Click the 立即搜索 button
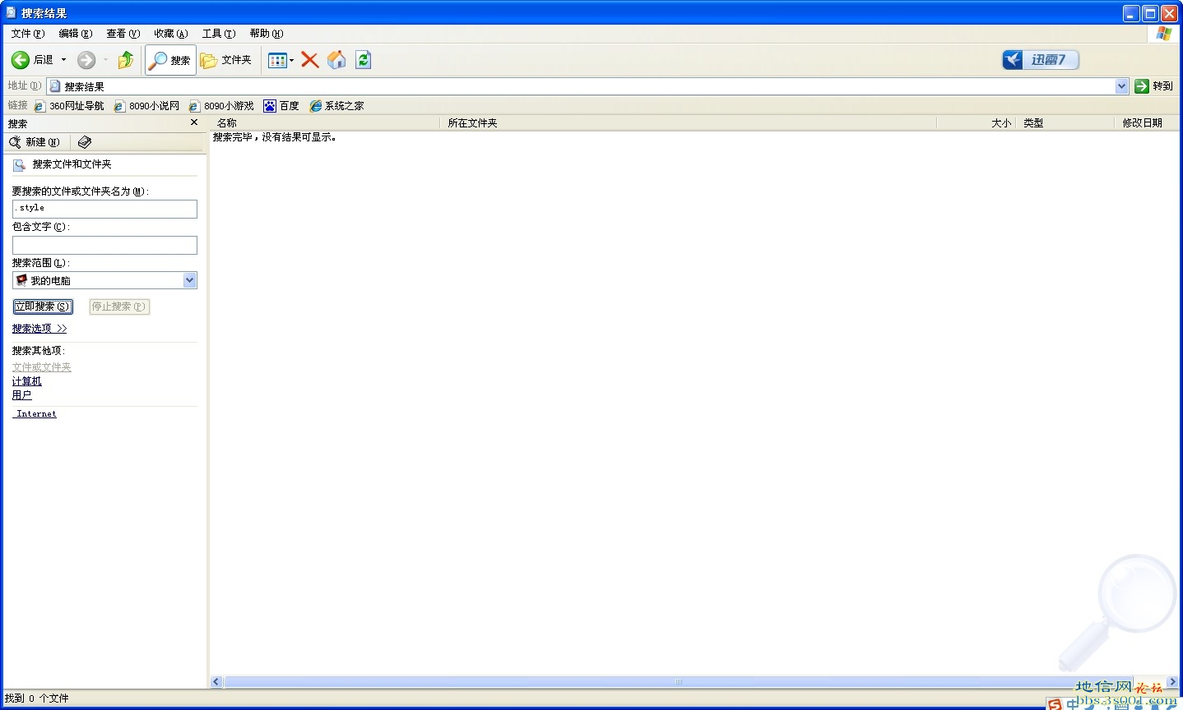 click(x=43, y=307)
